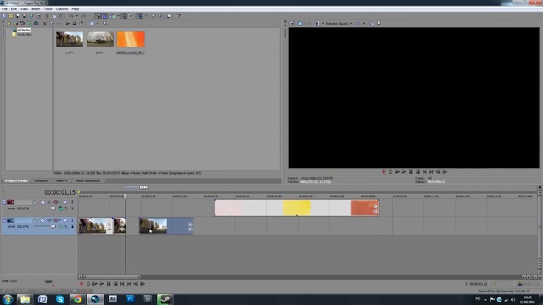The width and height of the screenshot is (543, 305).
Task: Click Play From Start under preview
Action: [397, 172]
